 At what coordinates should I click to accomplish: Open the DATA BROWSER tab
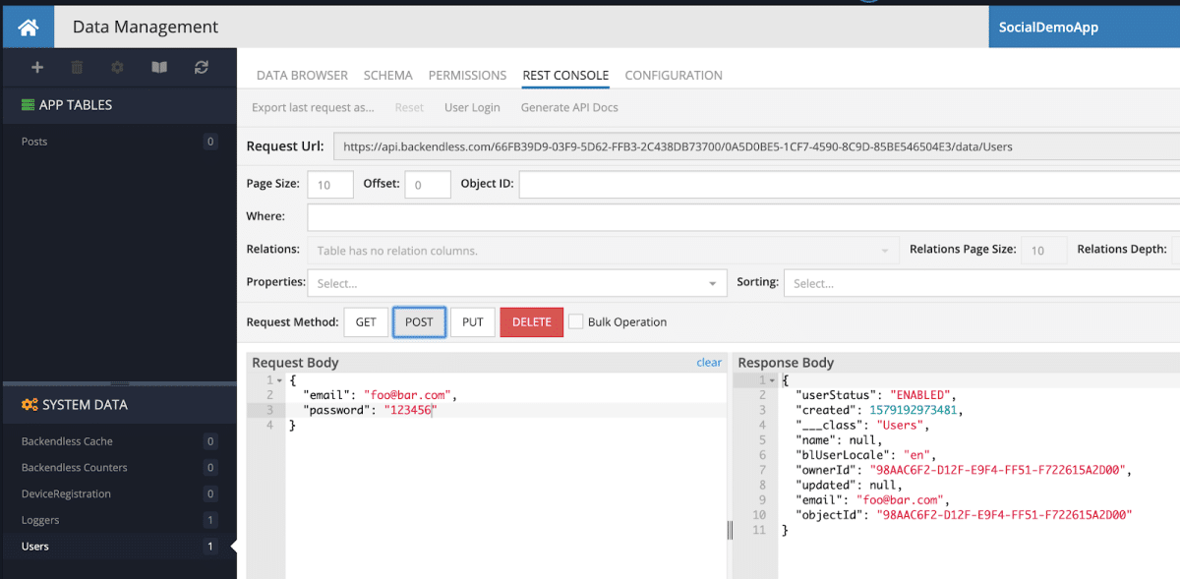tap(302, 75)
